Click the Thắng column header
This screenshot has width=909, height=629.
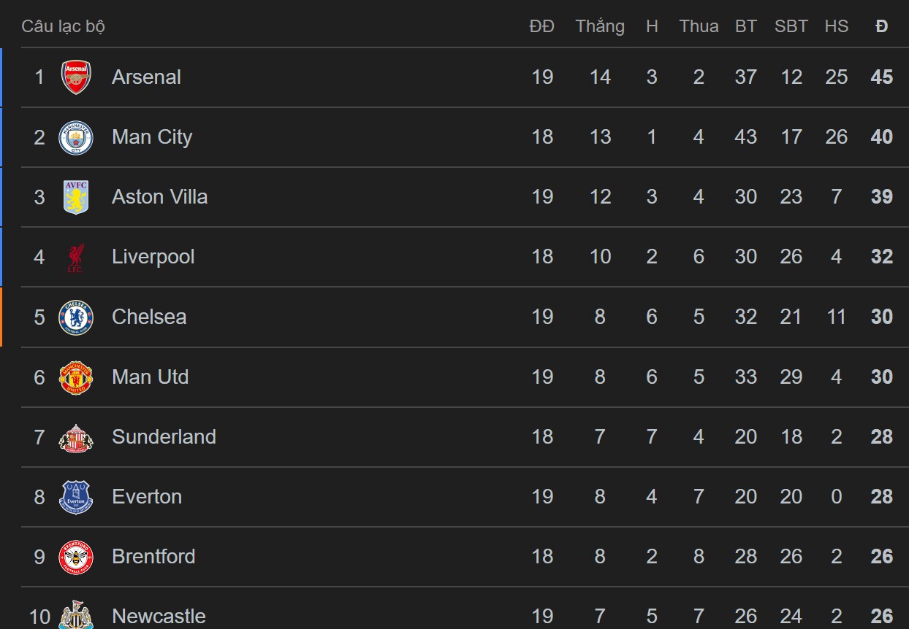(x=600, y=26)
